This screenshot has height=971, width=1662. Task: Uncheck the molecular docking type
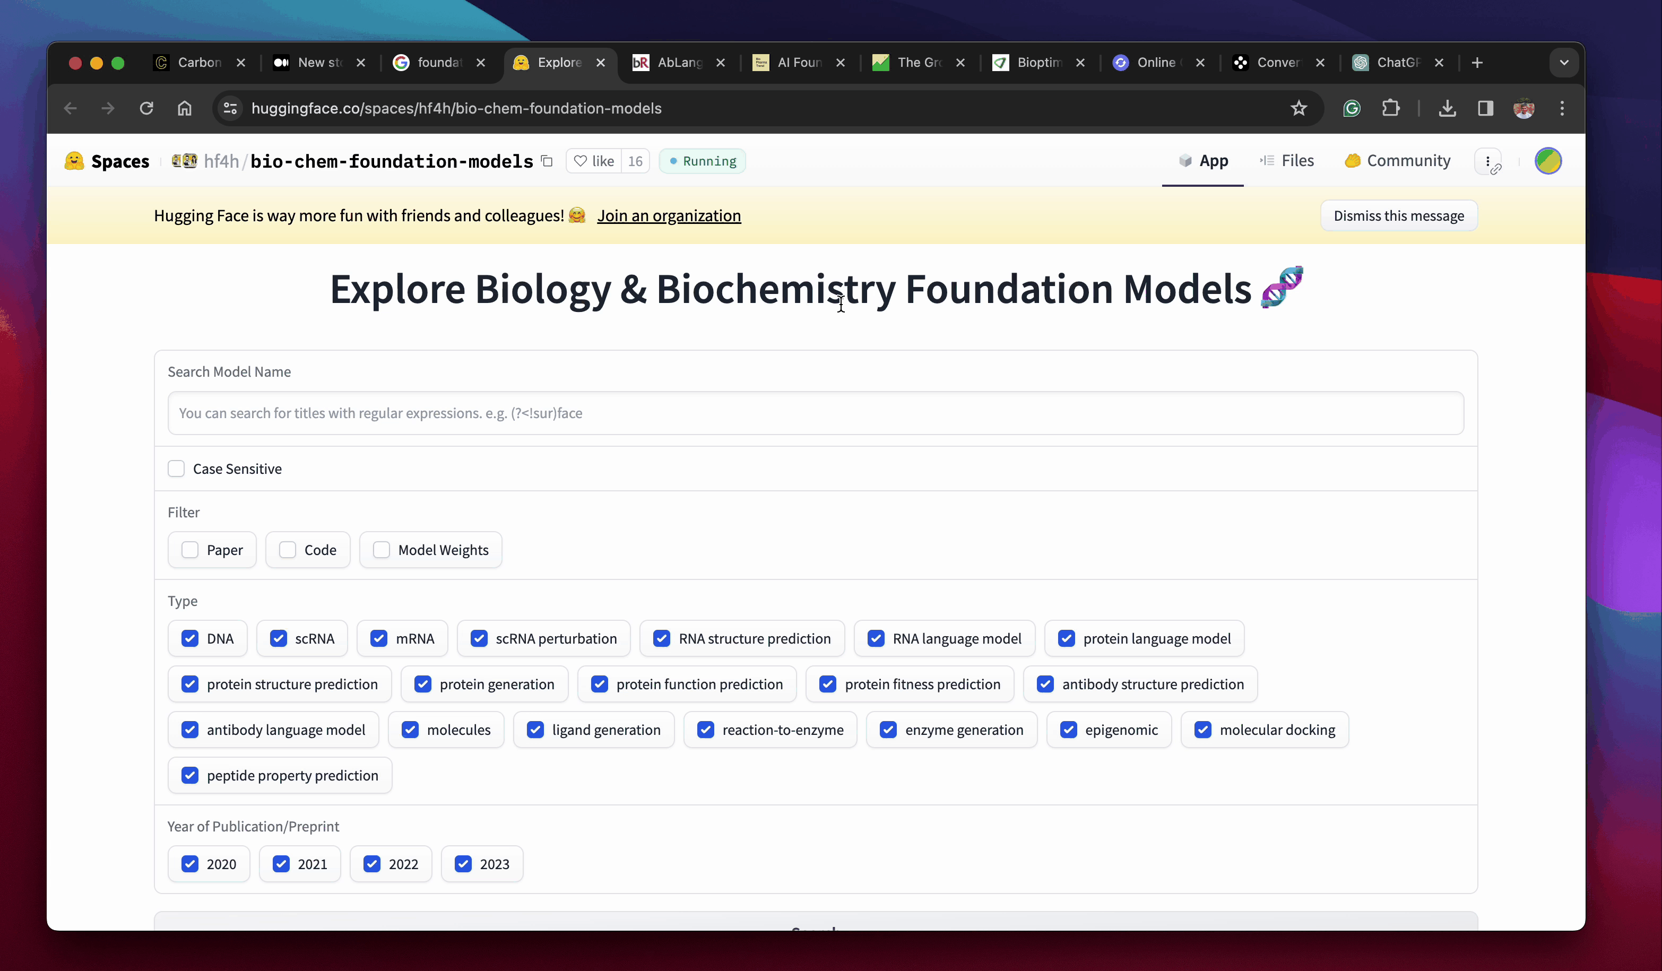click(1203, 729)
